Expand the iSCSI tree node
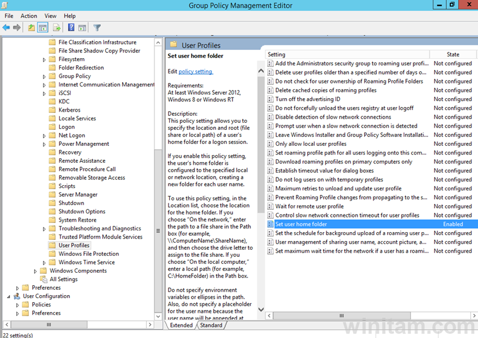478x338 pixels. pos(44,93)
